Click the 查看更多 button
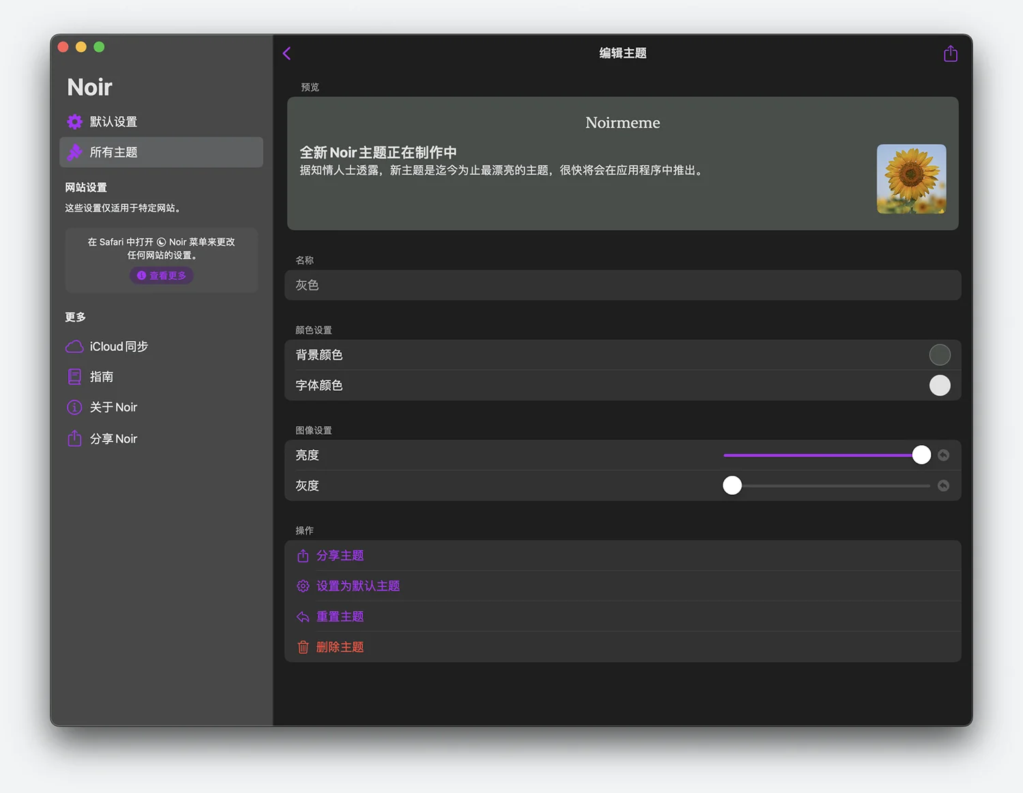The height and width of the screenshot is (793, 1023). [x=162, y=276]
